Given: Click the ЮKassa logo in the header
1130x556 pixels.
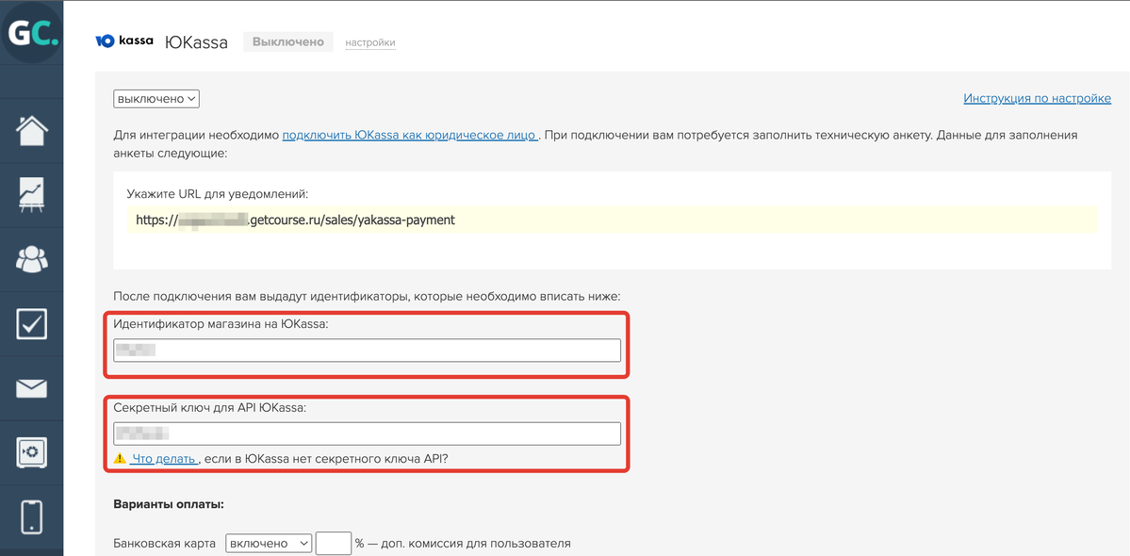Looking at the screenshot, I should 123,41.
